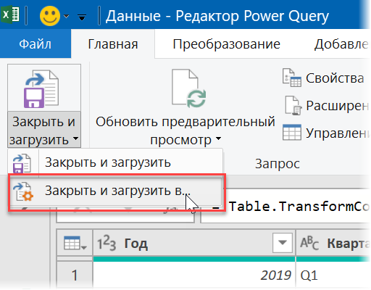Open the Год column filter dropdown
Image resolution: width=371 pixels, height=290 pixels.
click(x=283, y=243)
